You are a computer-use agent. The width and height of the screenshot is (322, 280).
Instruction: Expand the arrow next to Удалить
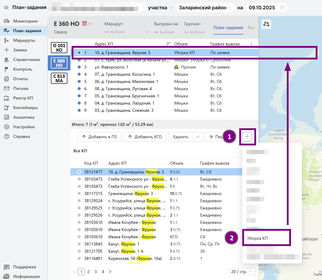pyautogui.click(x=197, y=137)
